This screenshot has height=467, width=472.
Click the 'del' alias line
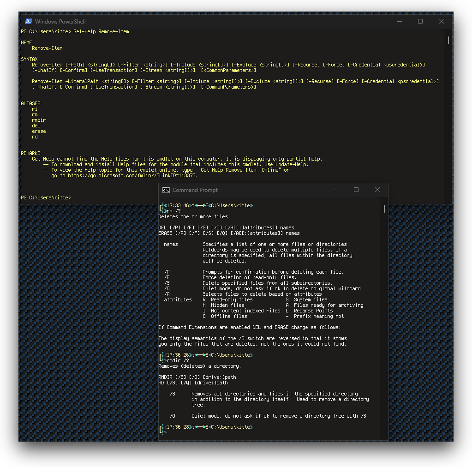point(36,126)
